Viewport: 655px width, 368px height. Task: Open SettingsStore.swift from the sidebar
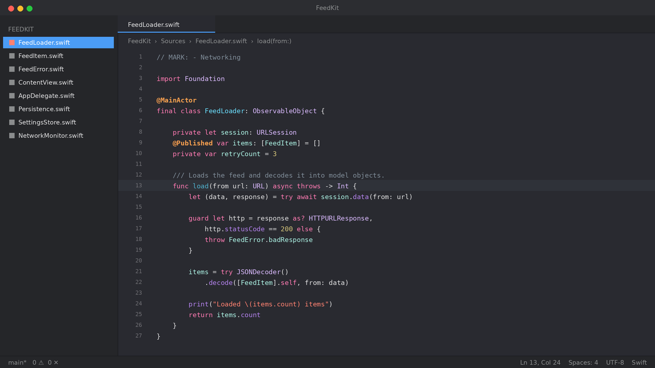[x=58, y=122]
